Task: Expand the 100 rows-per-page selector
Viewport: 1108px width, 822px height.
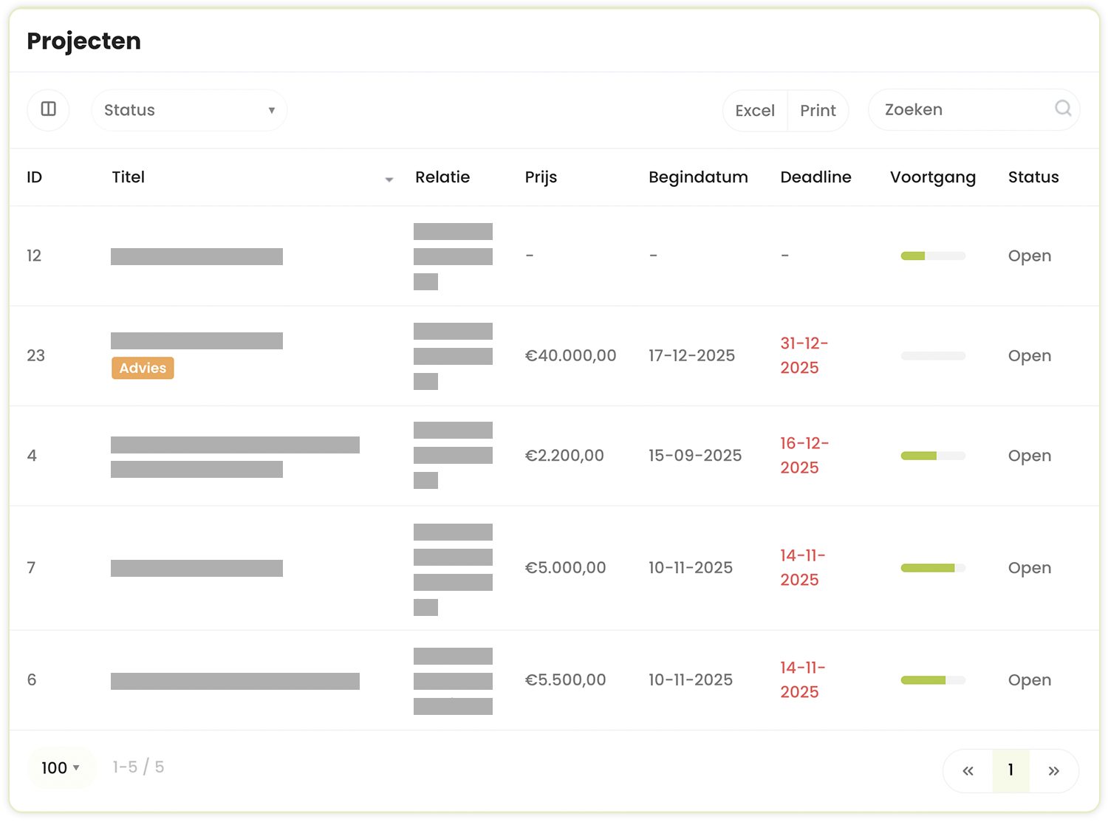Action: click(x=61, y=767)
